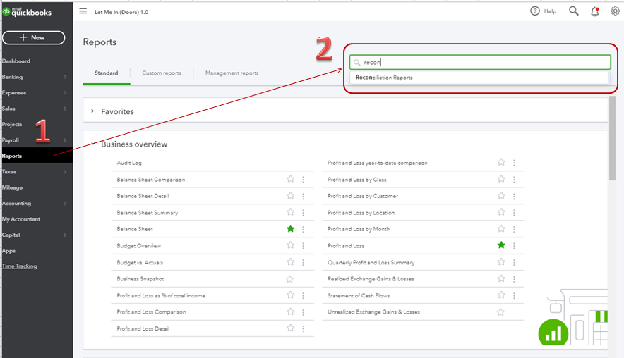624x358 pixels.
Task: Expand the Banking sidebar submenu arrow
Action: tap(65, 77)
